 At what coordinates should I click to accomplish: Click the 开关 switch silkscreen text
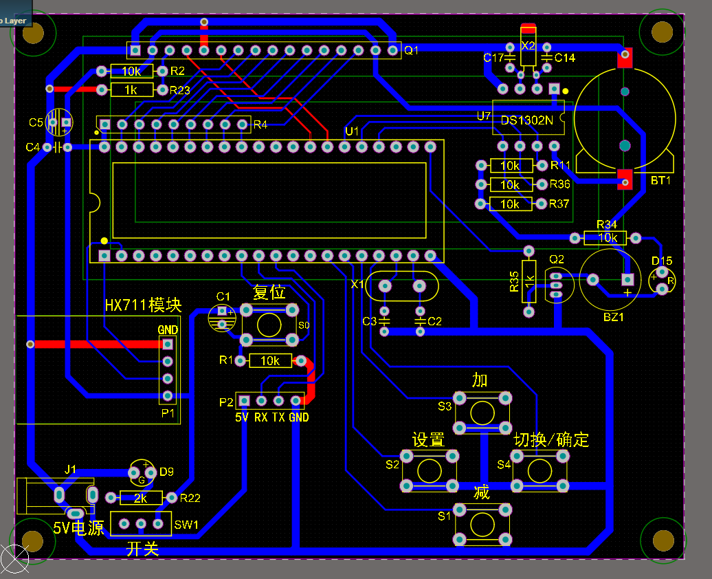(x=142, y=549)
